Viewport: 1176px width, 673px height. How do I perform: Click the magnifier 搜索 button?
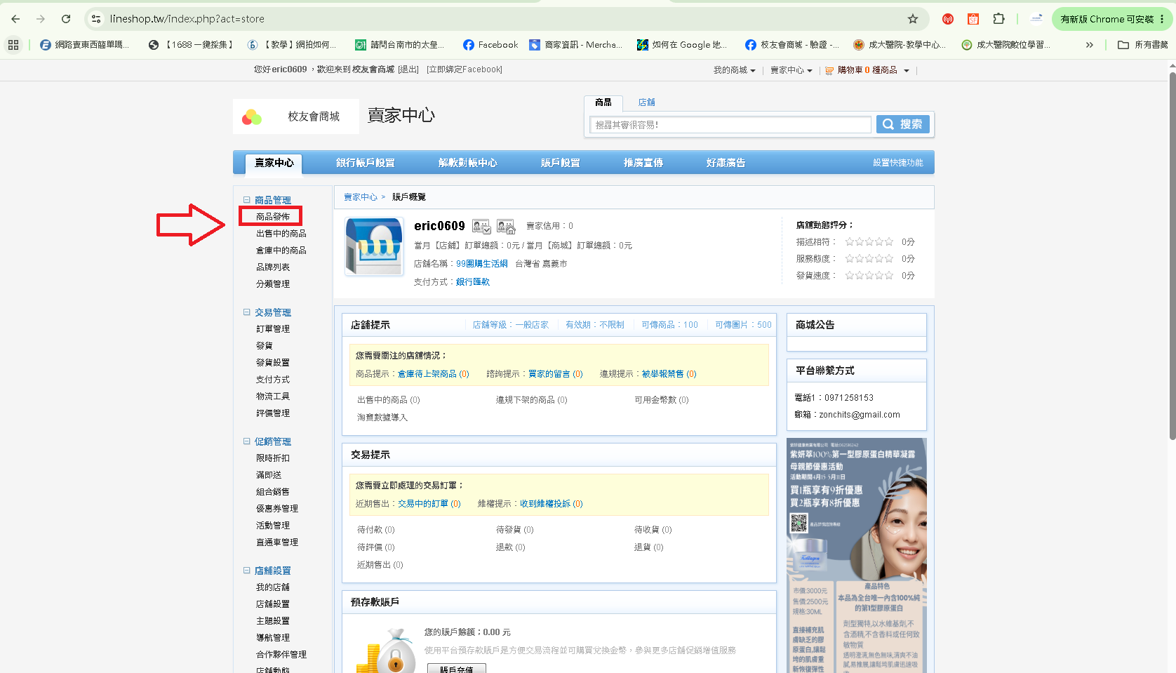(902, 124)
